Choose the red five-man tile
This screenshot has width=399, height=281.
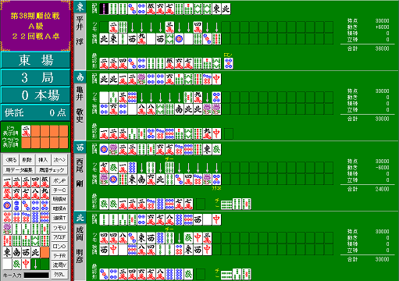coord(7,194)
